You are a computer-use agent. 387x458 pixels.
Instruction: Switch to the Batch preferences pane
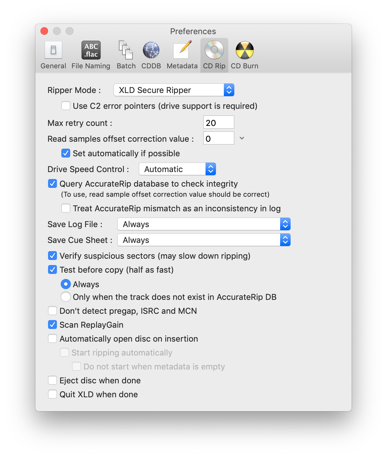[x=126, y=55]
